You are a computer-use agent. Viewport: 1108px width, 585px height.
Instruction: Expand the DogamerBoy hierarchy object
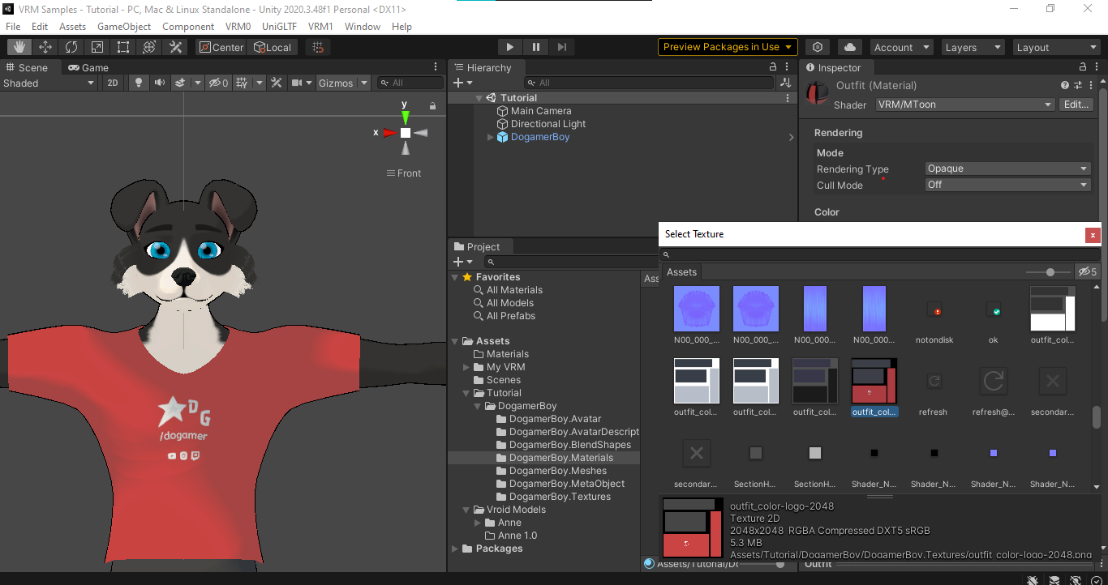[491, 138]
